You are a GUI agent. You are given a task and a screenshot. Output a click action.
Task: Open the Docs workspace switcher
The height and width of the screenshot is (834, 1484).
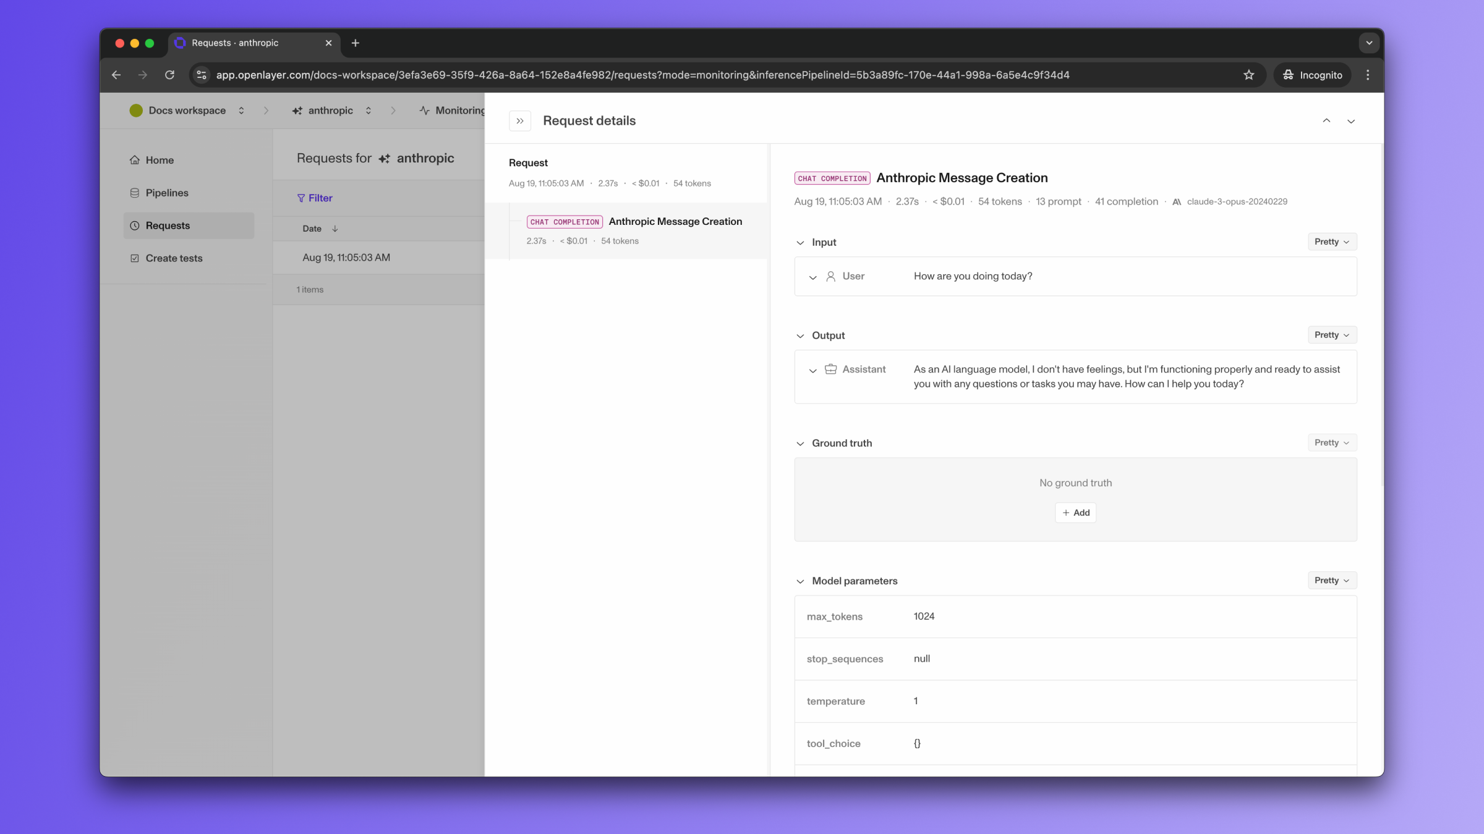pyautogui.click(x=187, y=111)
